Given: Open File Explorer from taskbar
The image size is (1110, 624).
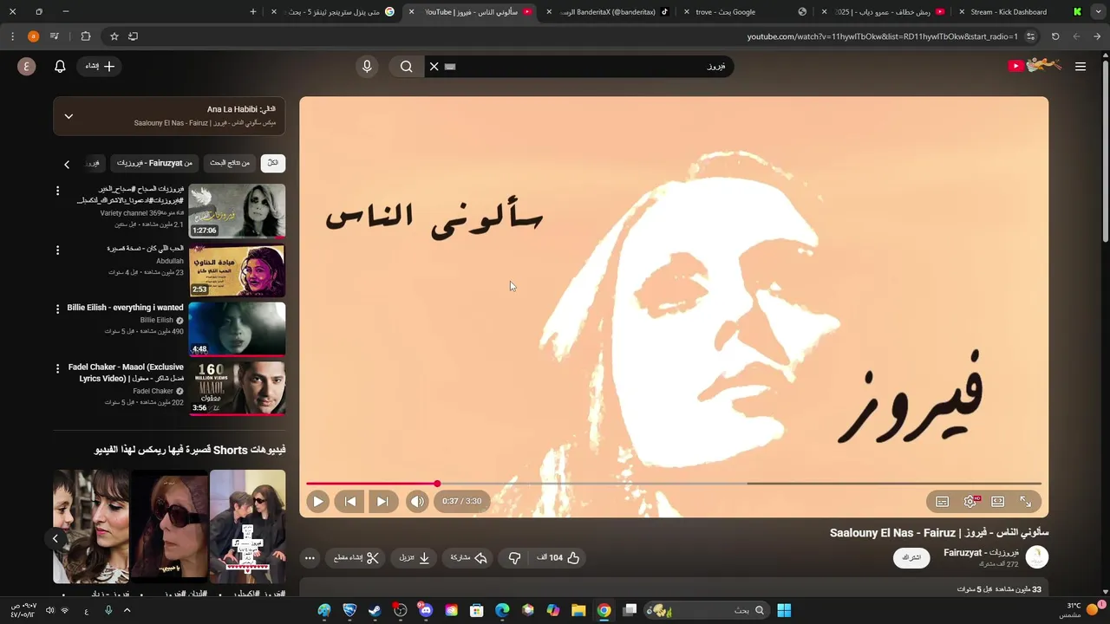Looking at the screenshot, I should (578, 610).
